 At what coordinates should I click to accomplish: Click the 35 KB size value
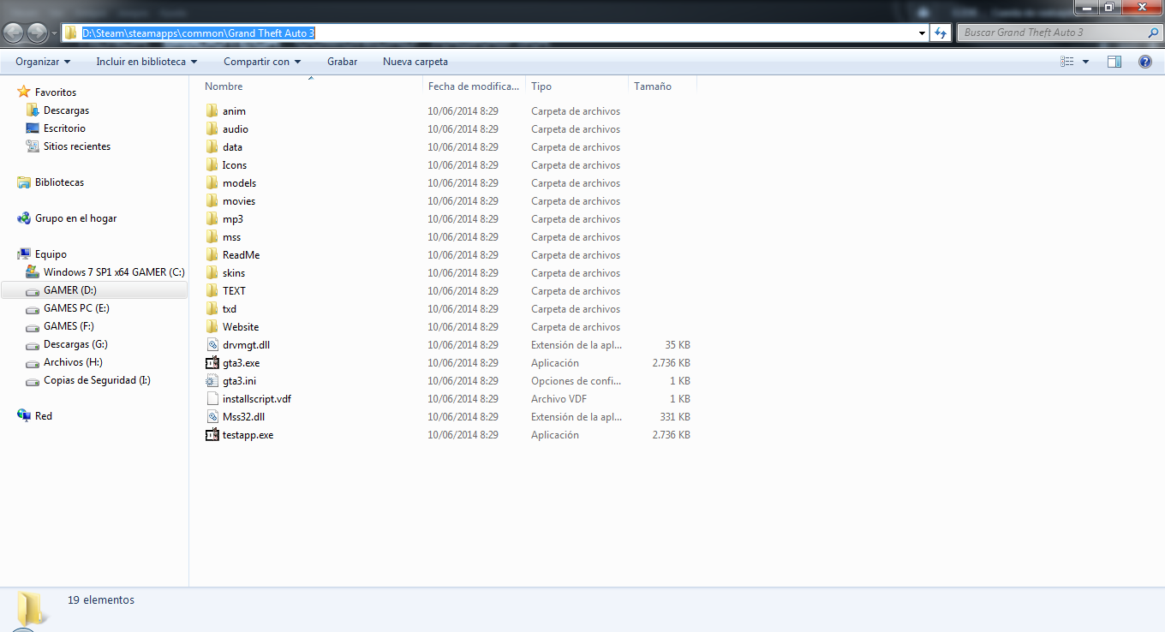coord(678,345)
